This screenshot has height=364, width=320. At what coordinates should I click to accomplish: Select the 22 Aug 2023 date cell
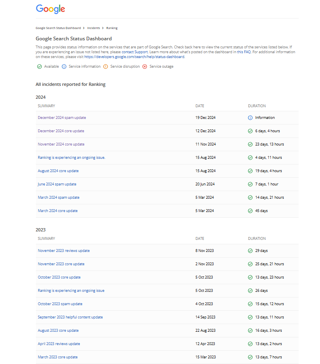[206, 331]
